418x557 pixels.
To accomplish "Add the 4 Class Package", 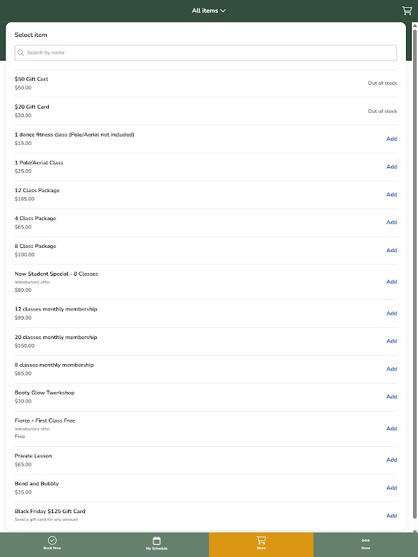I will pyautogui.click(x=392, y=223).
